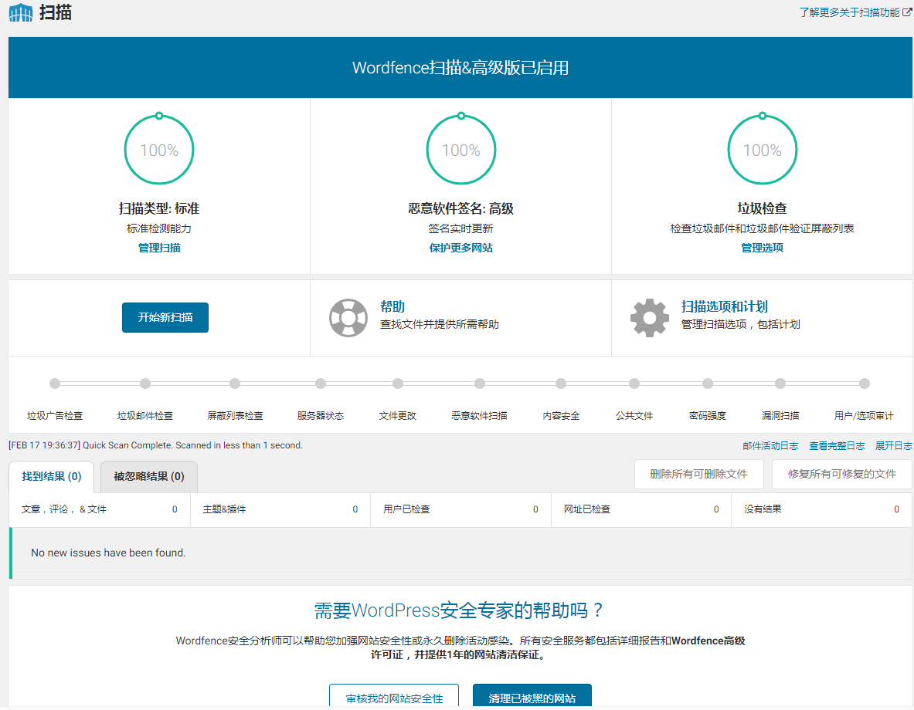Open the 了解更多关于扫描功能 link

[849, 12]
